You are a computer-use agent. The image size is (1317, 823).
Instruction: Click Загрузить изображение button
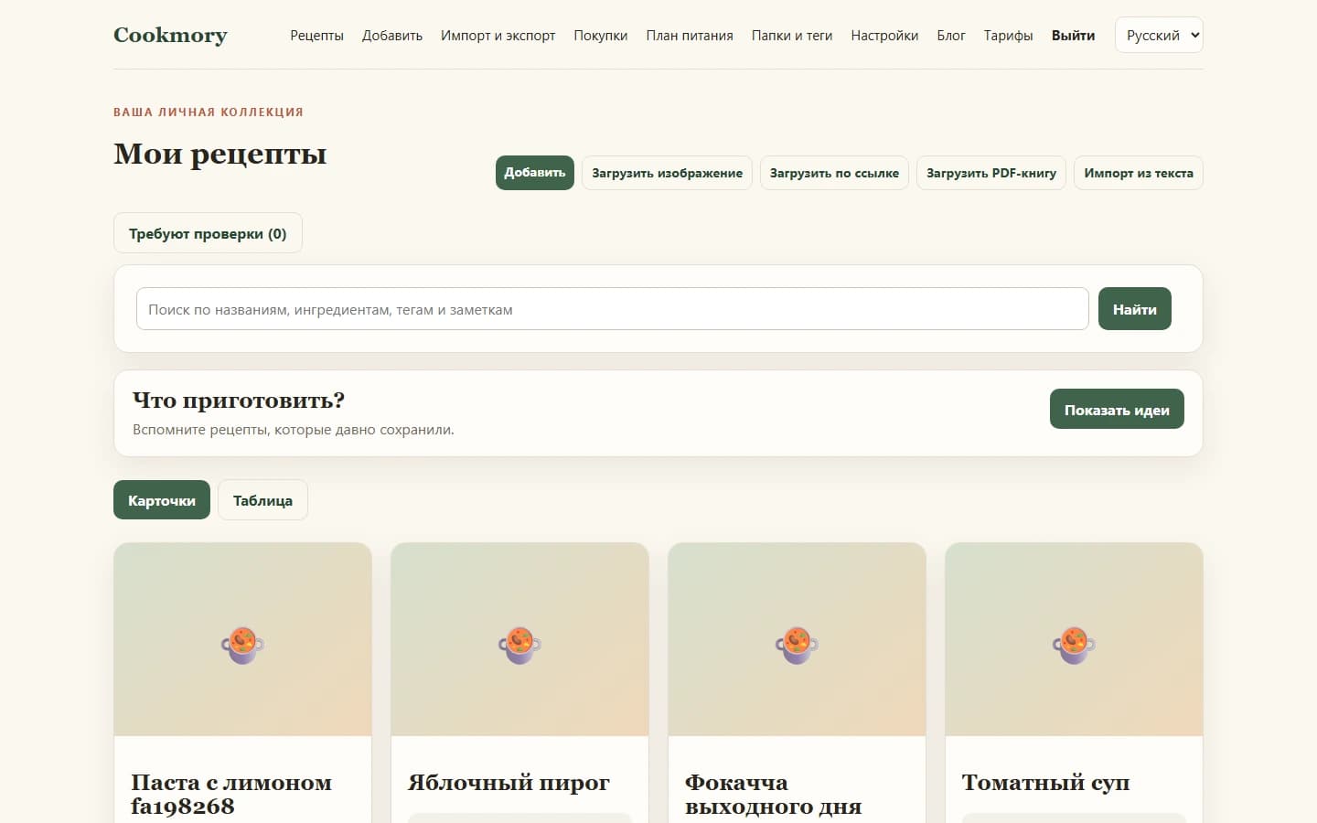tap(667, 173)
